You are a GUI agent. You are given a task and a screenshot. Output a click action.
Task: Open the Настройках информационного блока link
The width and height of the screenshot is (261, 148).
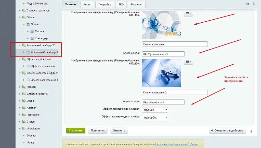click(x=177, y=144)
